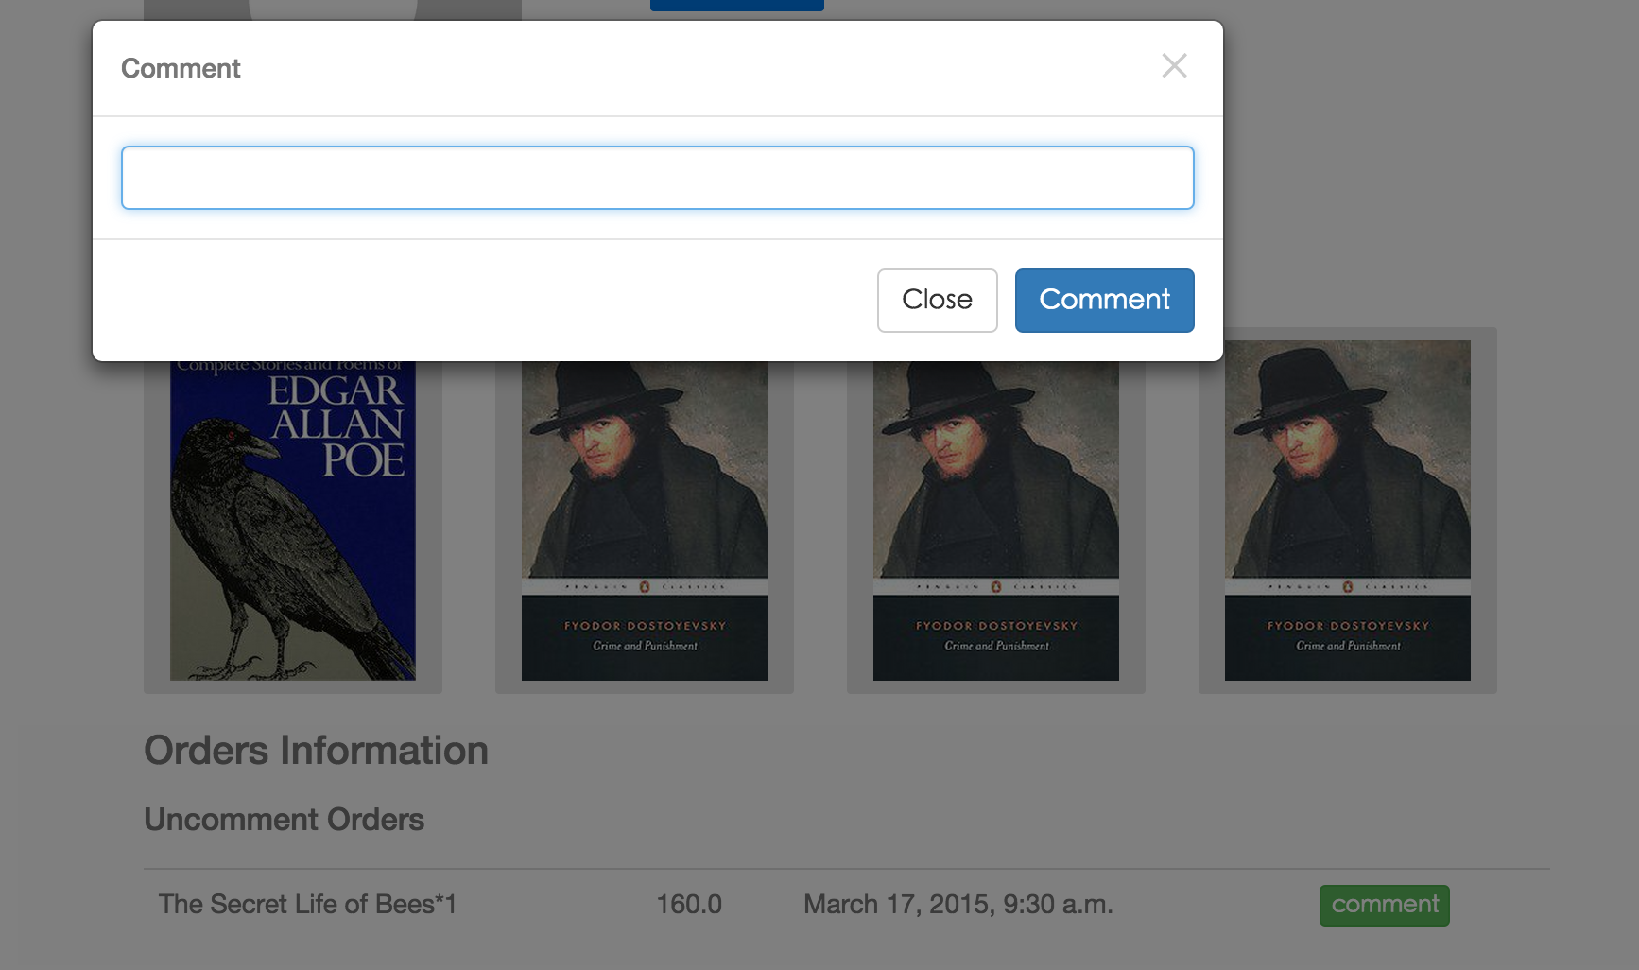
Task: Click the 'Uncomment Orders' subheading
Action: pyautogui.click(x=284, y=820)
